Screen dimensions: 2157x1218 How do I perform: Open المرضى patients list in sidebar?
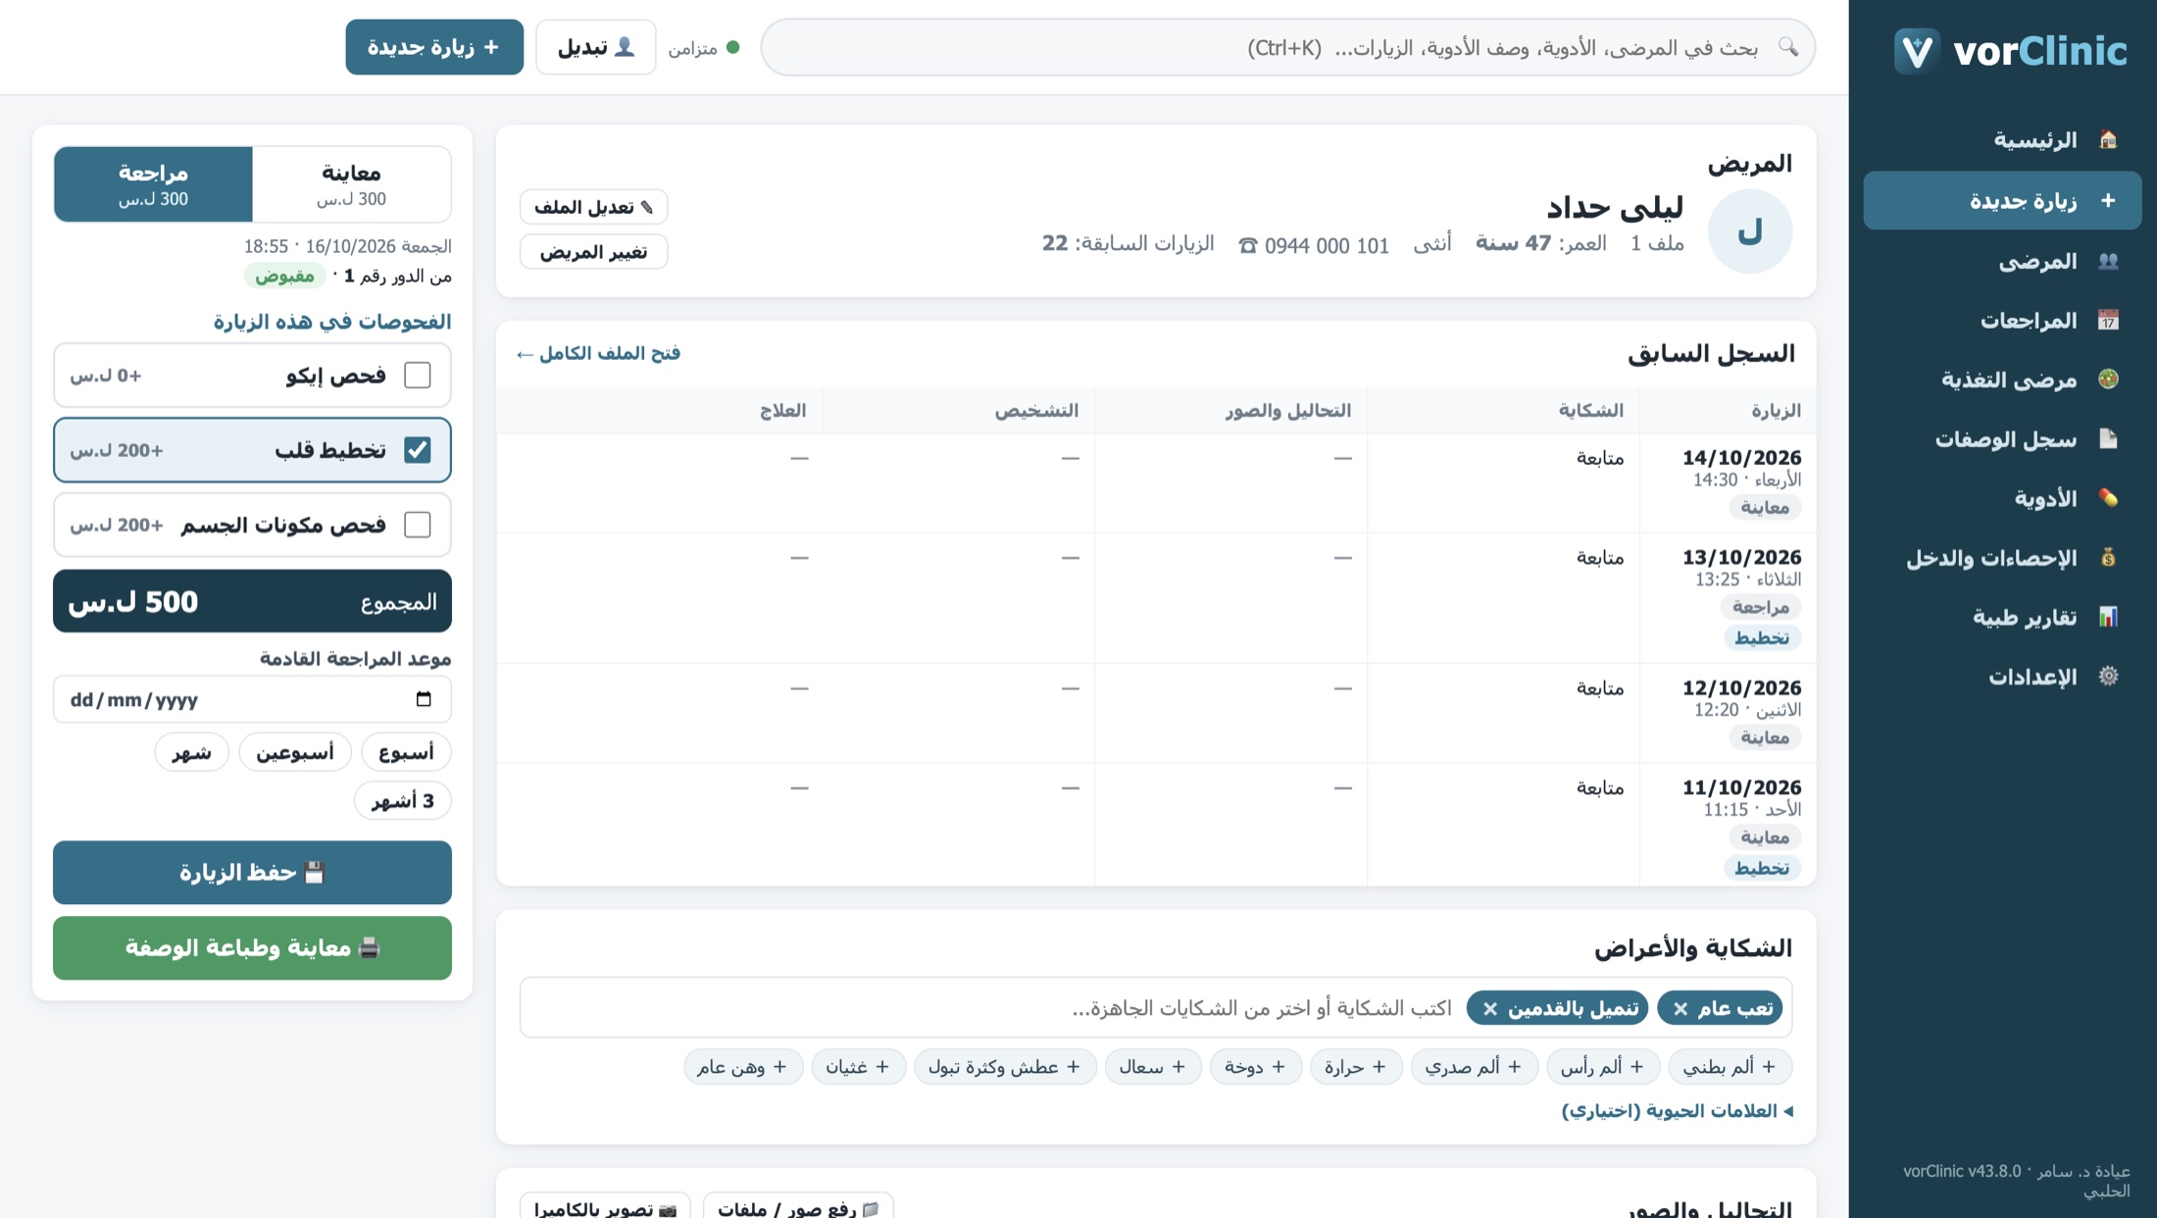pos(2002,261)
